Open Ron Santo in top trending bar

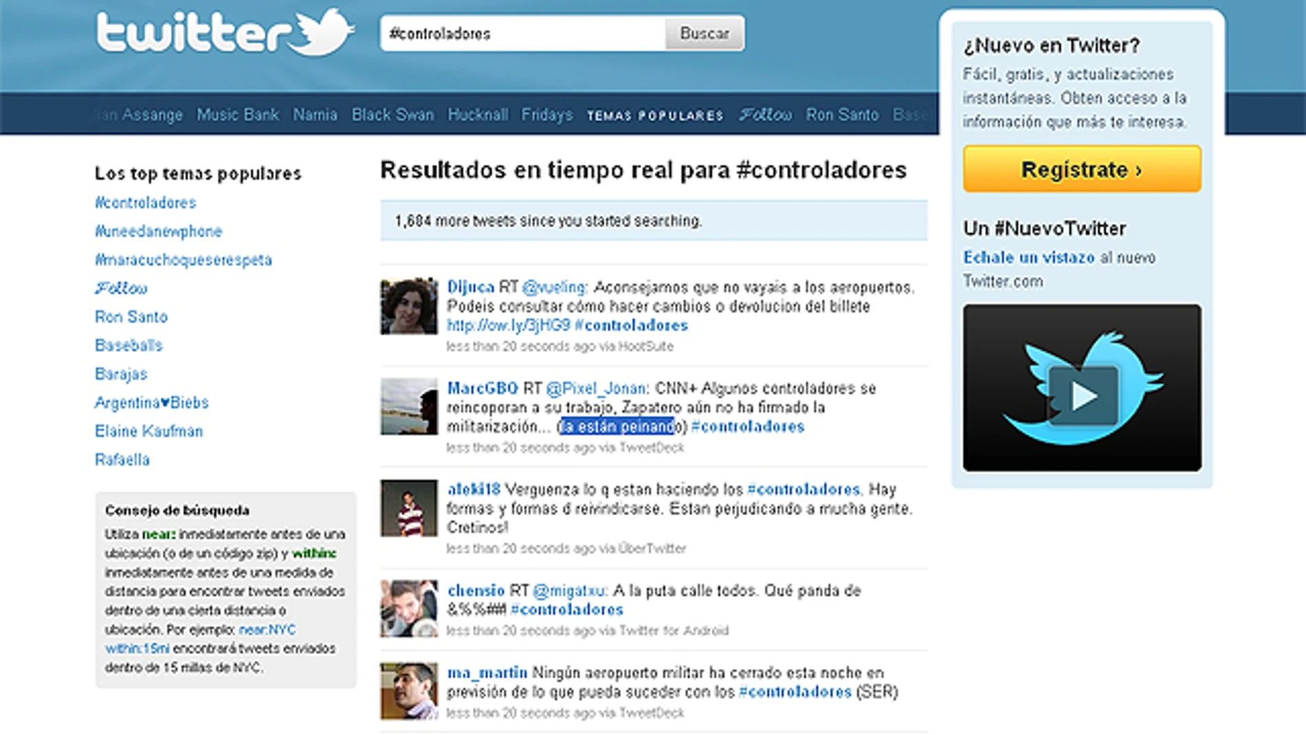[842, 115]
